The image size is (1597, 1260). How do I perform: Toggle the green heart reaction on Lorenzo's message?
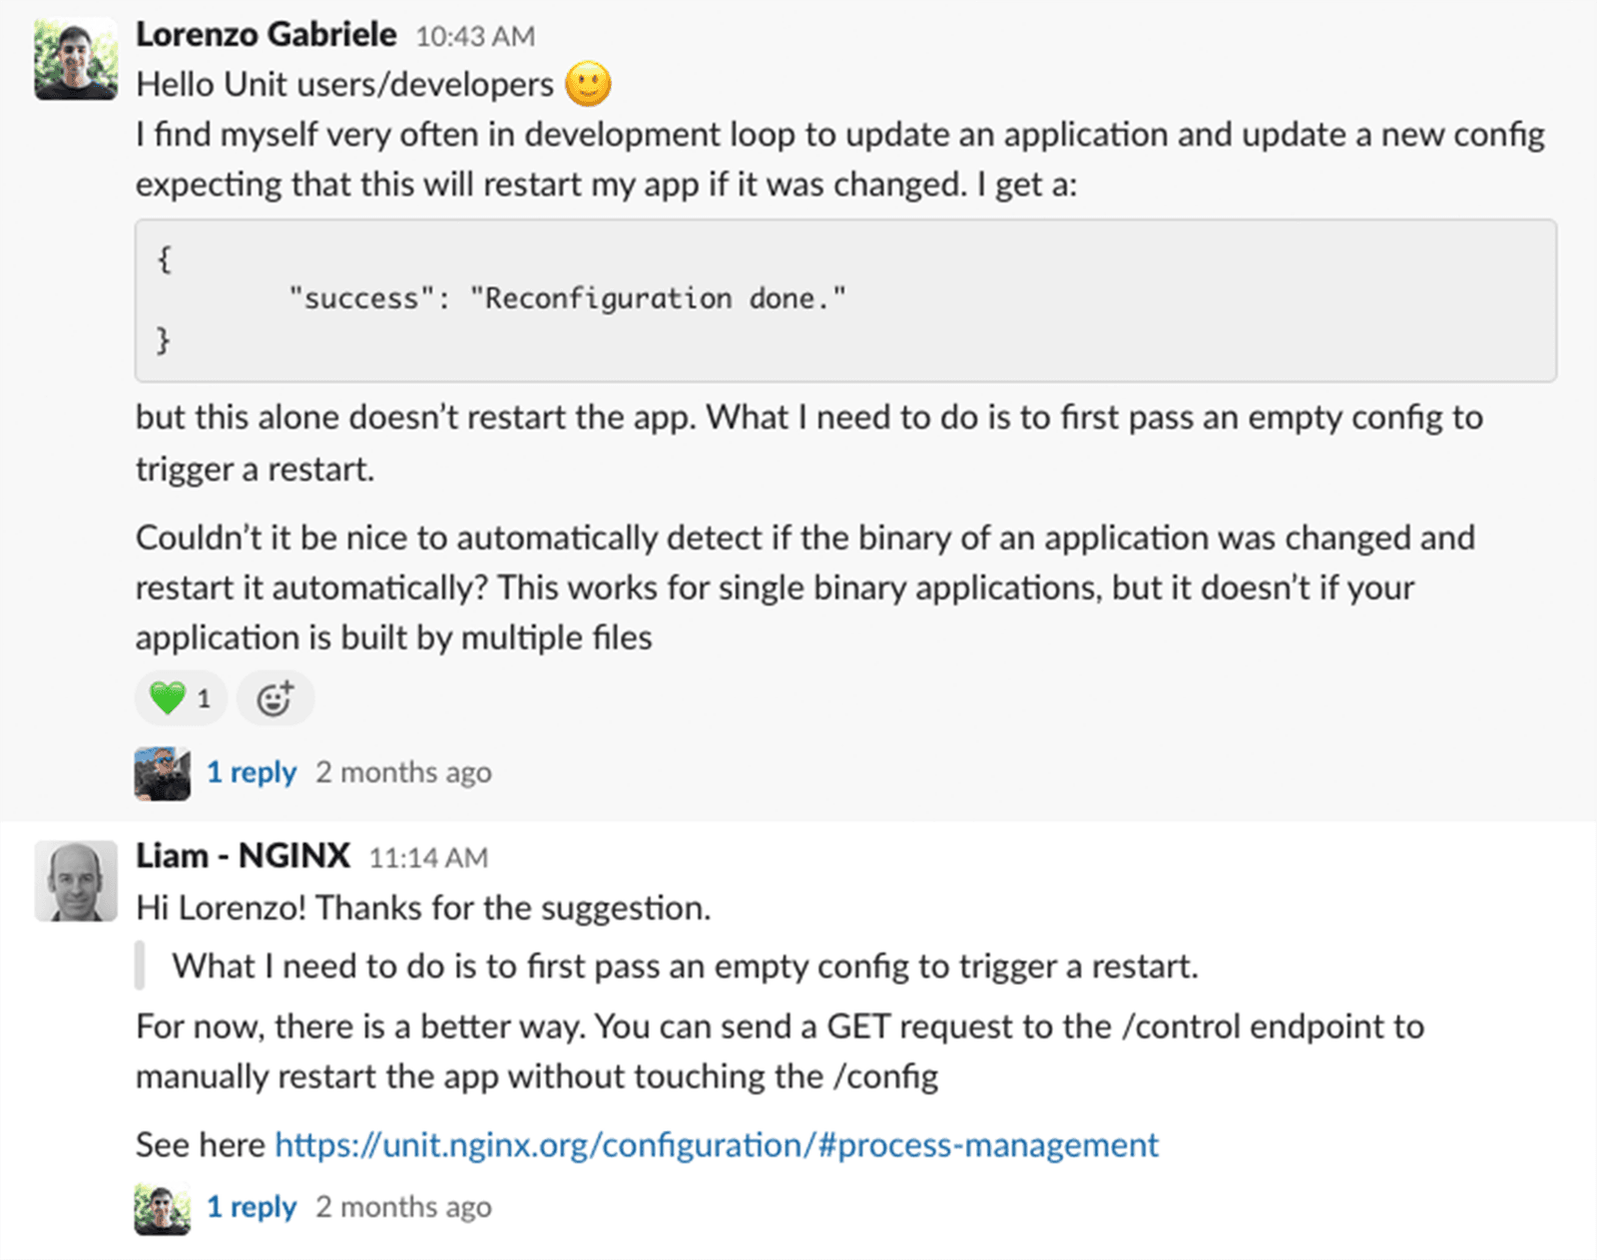pyautogui.click(x=181, y=697)
